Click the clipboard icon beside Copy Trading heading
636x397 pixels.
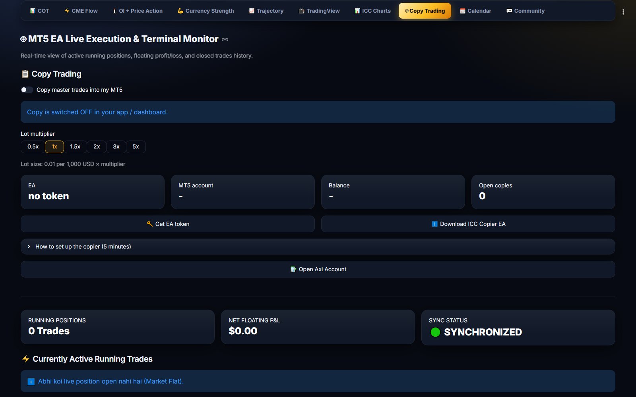(x=25, y=74)
